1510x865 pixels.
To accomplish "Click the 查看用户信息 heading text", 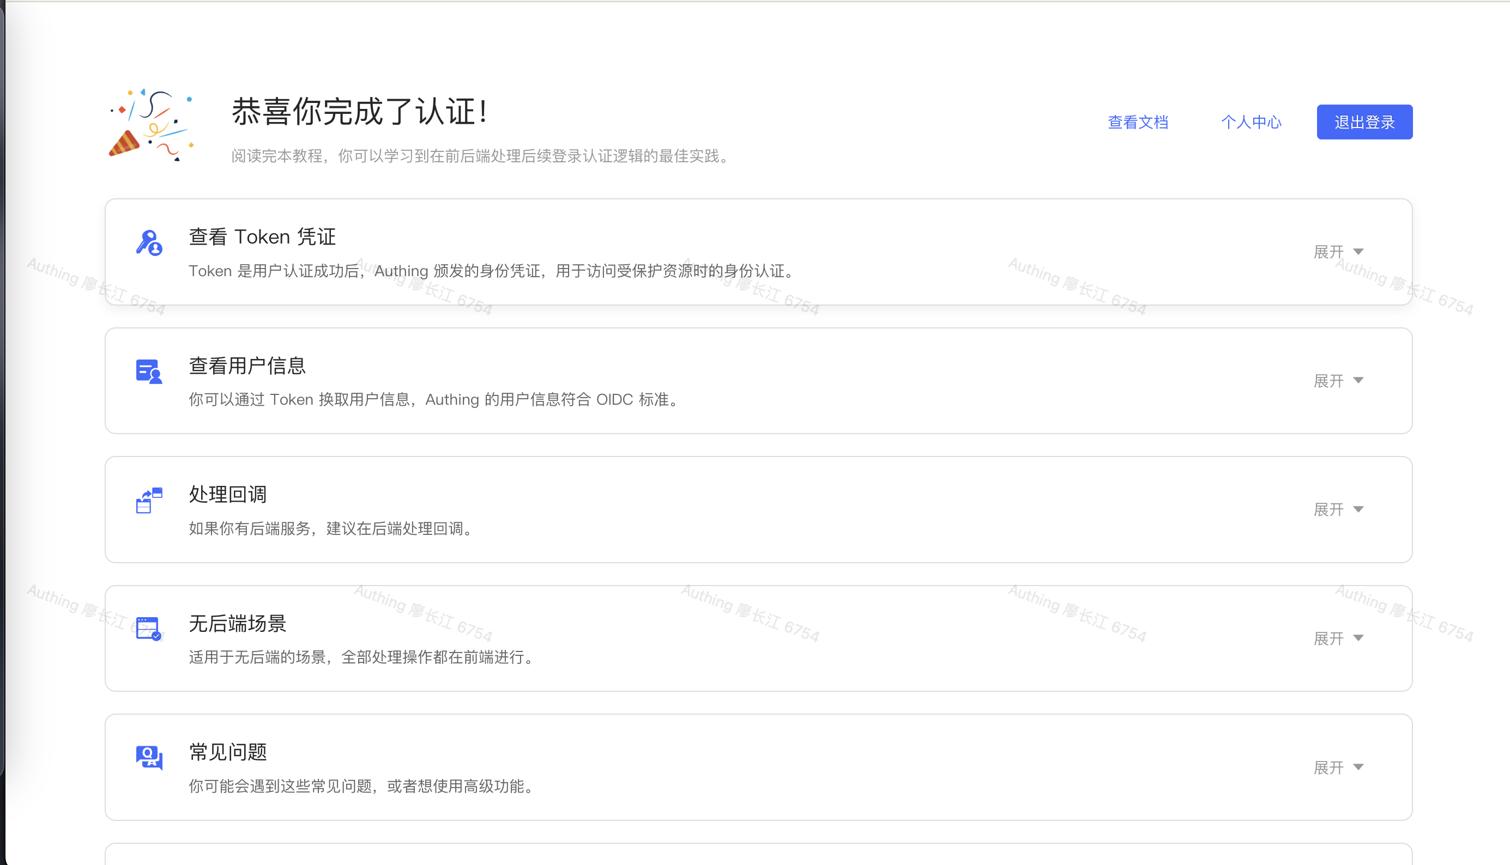I will 247,366.
